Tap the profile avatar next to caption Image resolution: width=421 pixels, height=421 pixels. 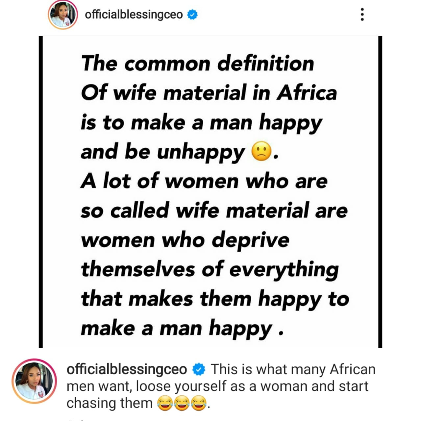tap(34, 382)
